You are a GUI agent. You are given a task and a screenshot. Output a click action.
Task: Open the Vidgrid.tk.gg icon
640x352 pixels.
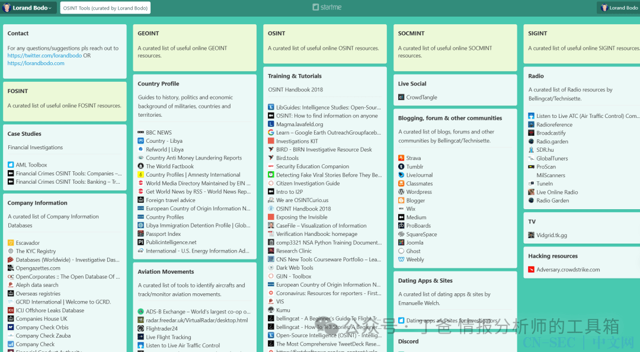(x=531, y=235)
